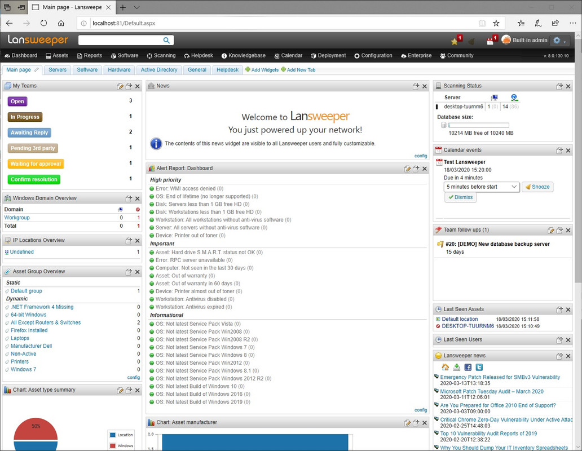Click the Location blue legend swatch

pyautogui.click(x=113, y=435)
